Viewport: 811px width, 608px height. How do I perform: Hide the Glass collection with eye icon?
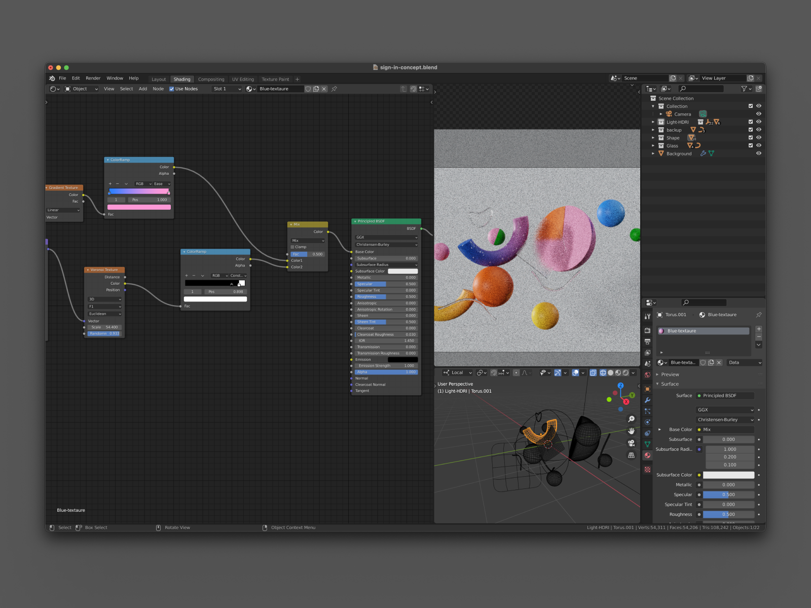[x=759, y=145]
